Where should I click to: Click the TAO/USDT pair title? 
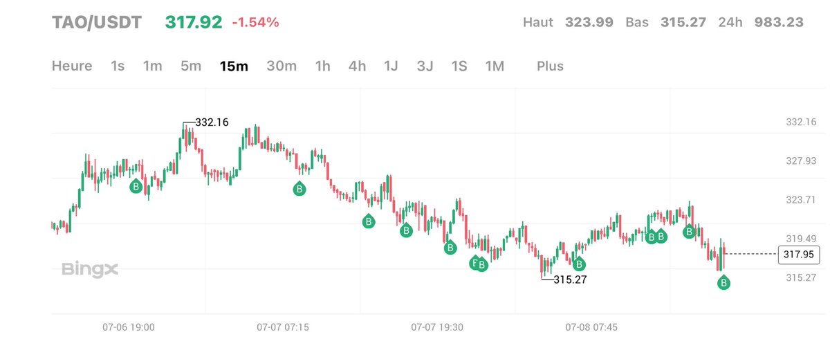pyautogui.click(x=97, y=22)
